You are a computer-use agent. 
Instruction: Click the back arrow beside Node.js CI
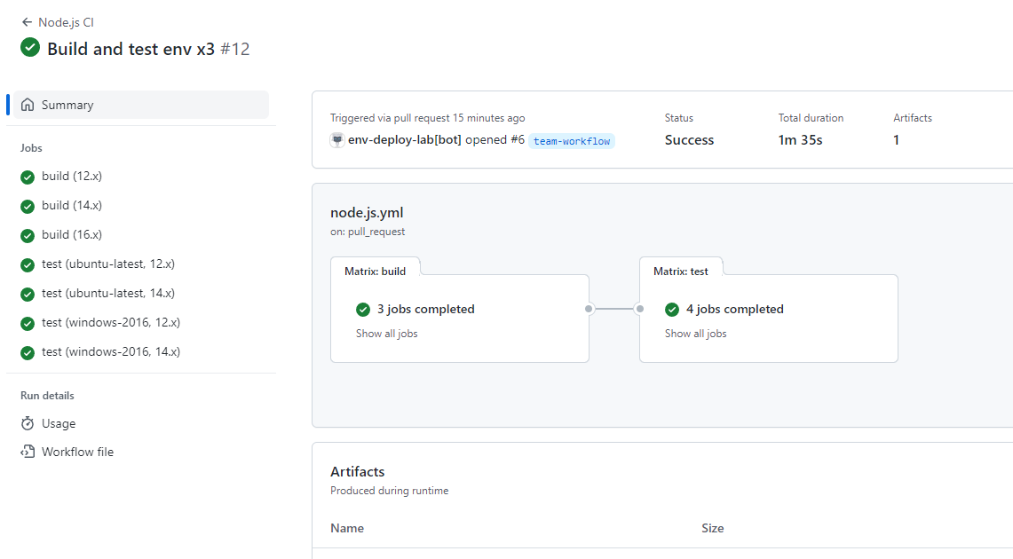tap(27, 22)
